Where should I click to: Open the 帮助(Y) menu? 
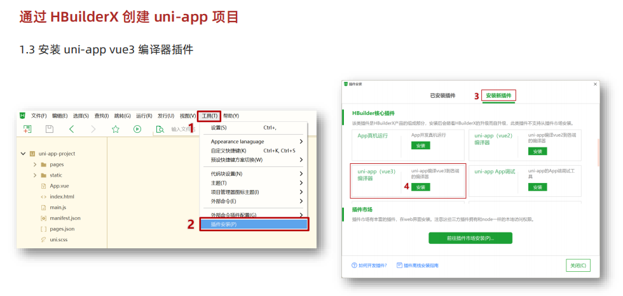(231, 116)
